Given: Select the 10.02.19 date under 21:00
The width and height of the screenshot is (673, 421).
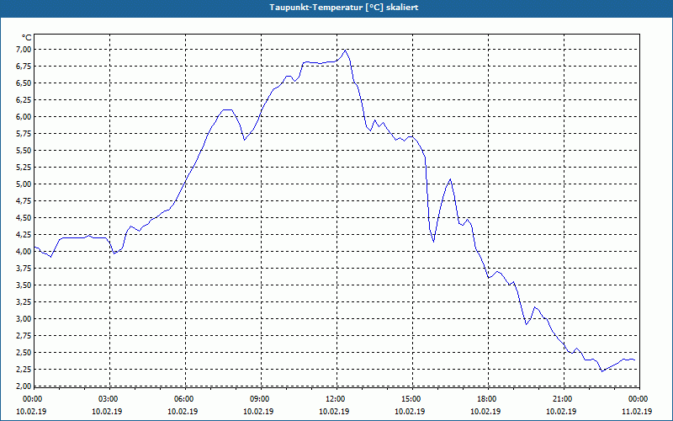Looking at the screenshot, I should pos(561,412).
